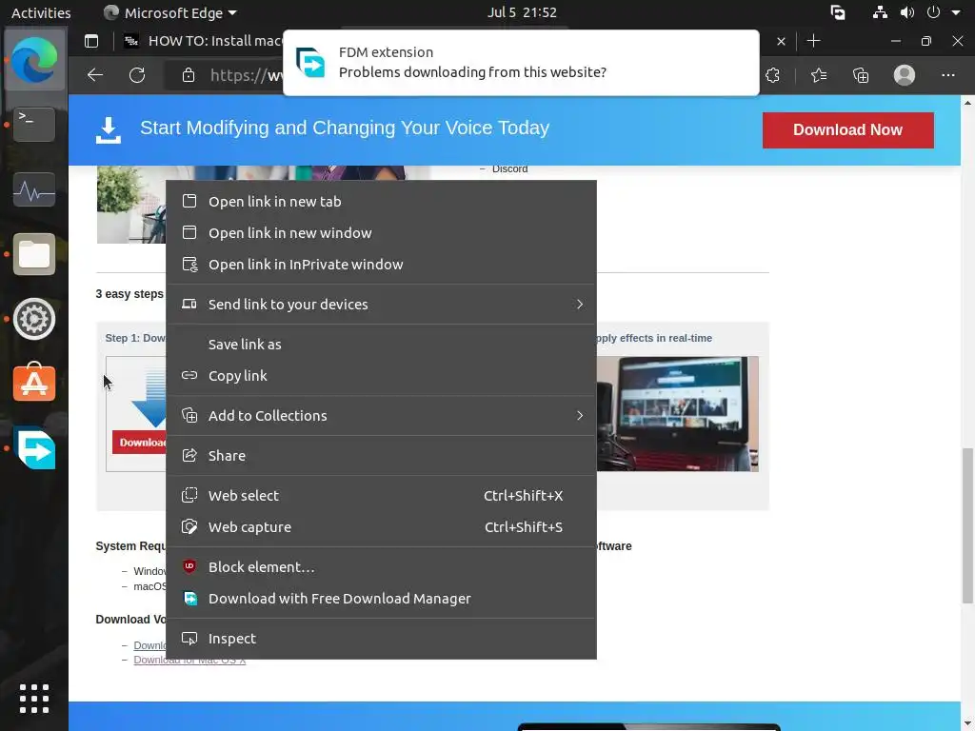View site info lock icon
The image size is (975, 731).
pos(189,75)
